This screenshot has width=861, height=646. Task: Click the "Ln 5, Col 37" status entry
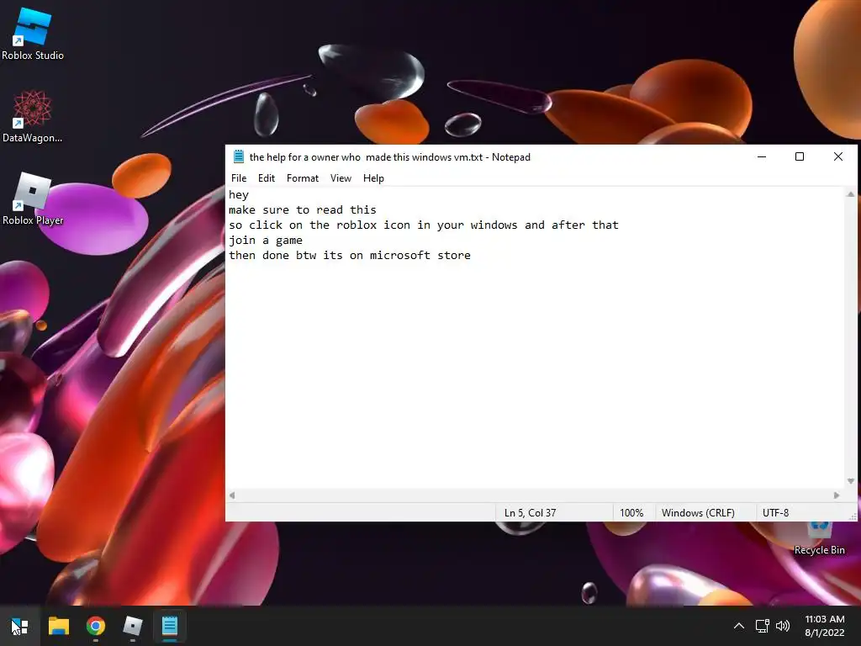click(530, 512)
